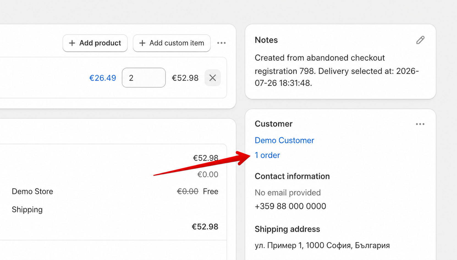Screen dimensions: 457x260
Task: Click the Shipping label under Demo Store
Action: [27, 210]
